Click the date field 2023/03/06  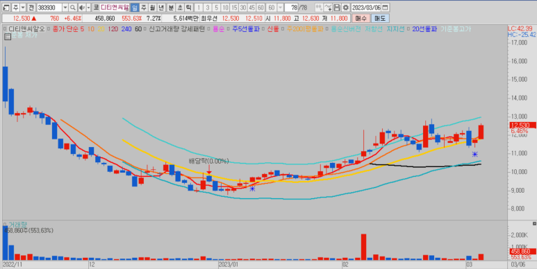(366, 8)
